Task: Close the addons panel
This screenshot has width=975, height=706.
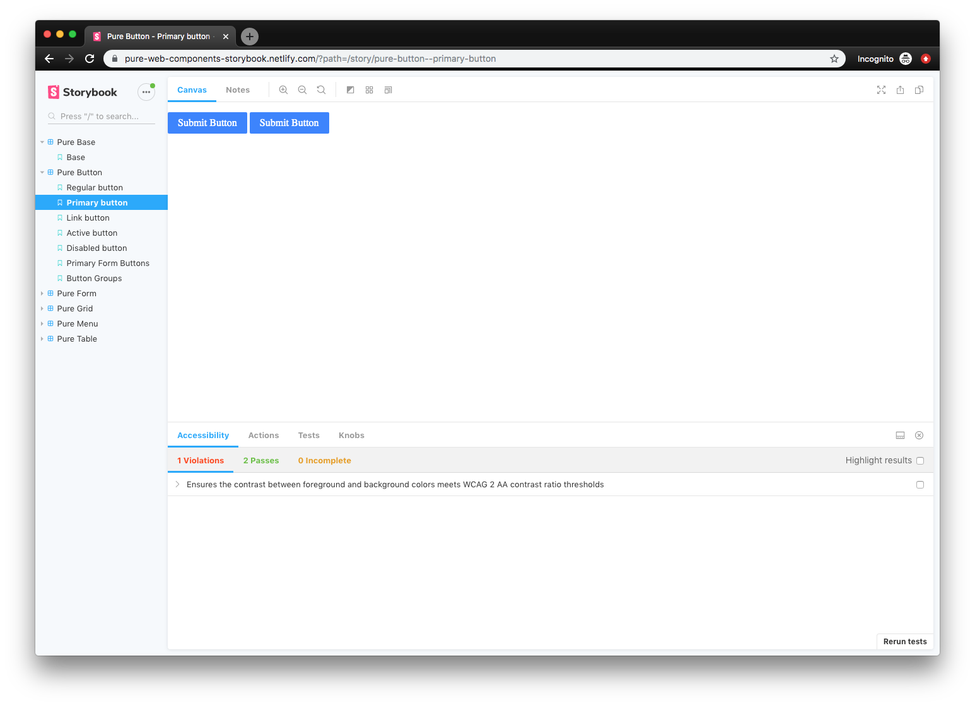Action: [x=919, y=435]
